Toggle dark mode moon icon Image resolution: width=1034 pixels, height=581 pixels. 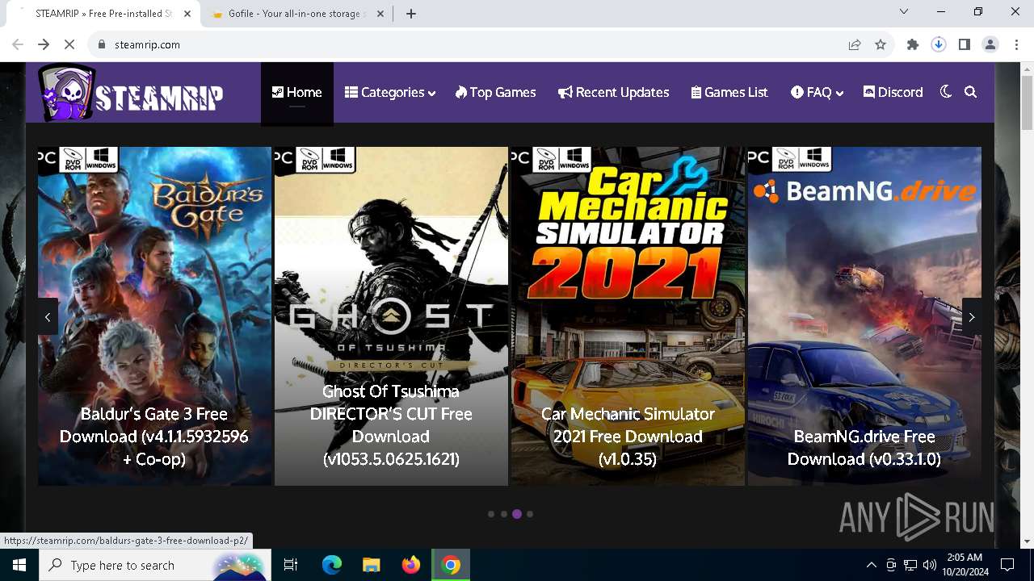(946, 92)
